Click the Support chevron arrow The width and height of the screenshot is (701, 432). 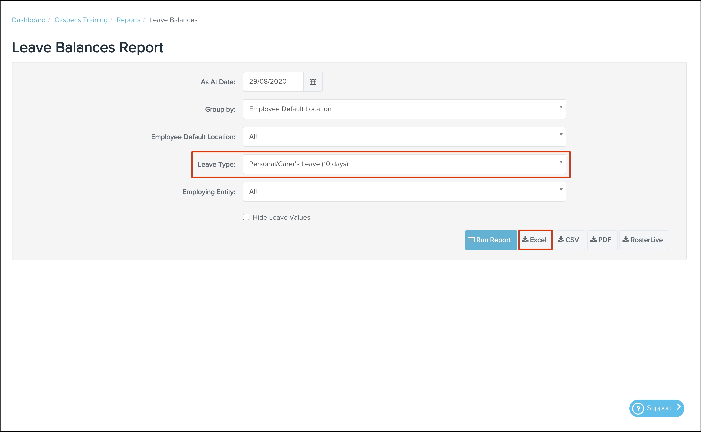click(x=679, y=407)
